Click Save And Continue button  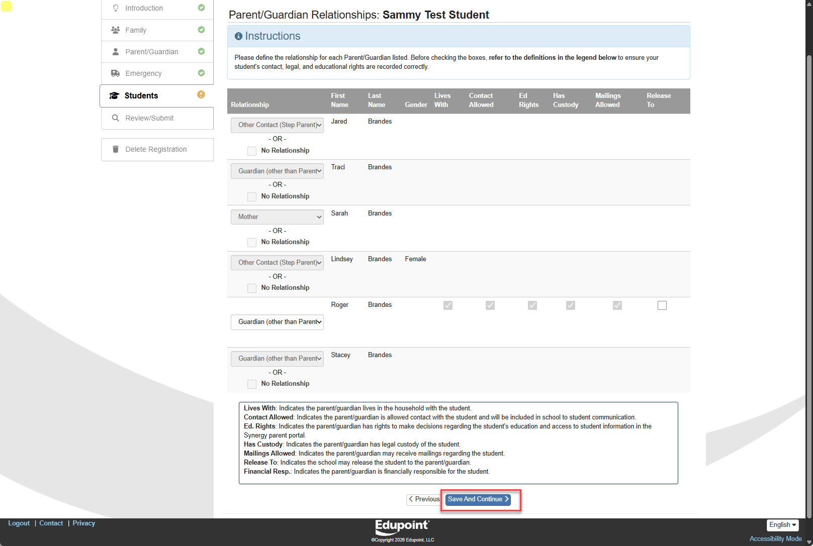tap(478, 499)
